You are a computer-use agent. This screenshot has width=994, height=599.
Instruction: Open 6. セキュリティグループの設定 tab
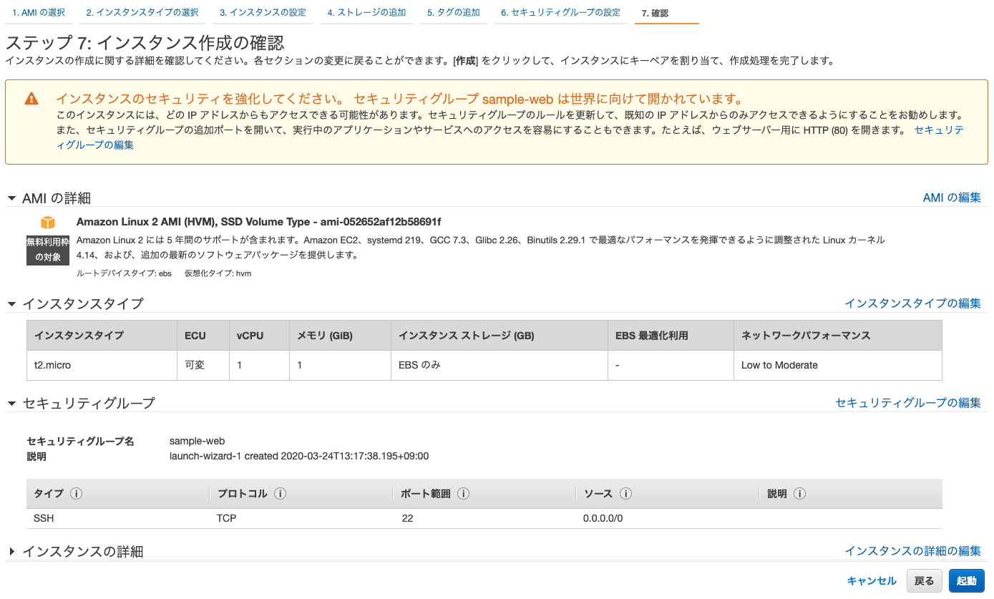pos(560,13)
